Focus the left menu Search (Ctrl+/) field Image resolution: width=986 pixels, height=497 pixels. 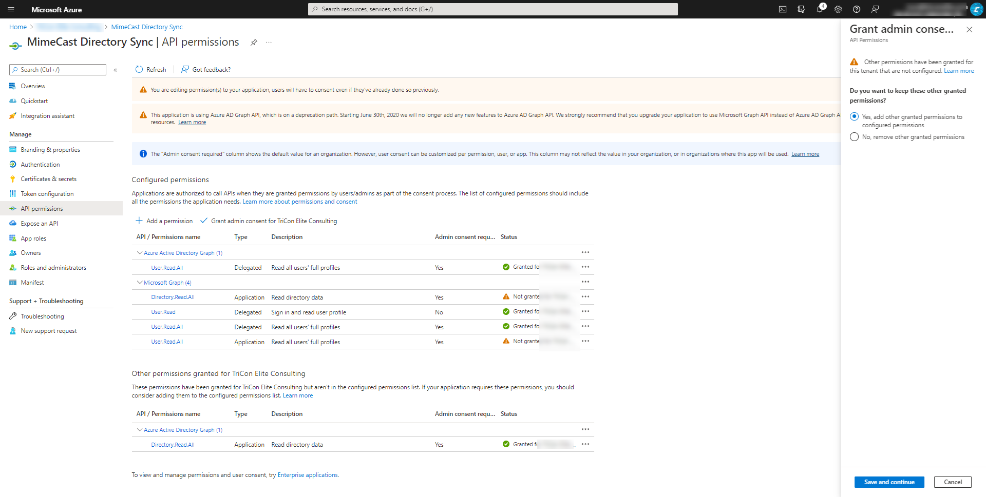coord(58,70)
